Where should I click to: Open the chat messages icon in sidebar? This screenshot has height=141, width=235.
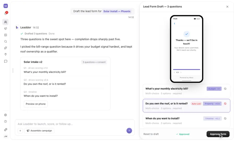click(x=5, y=61)
